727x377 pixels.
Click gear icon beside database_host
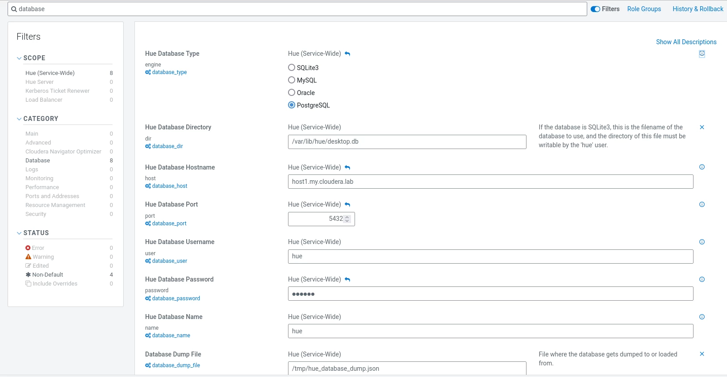tap(148, 186)
